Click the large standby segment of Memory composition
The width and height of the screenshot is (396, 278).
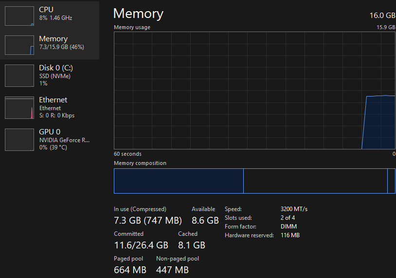(315, 181)
